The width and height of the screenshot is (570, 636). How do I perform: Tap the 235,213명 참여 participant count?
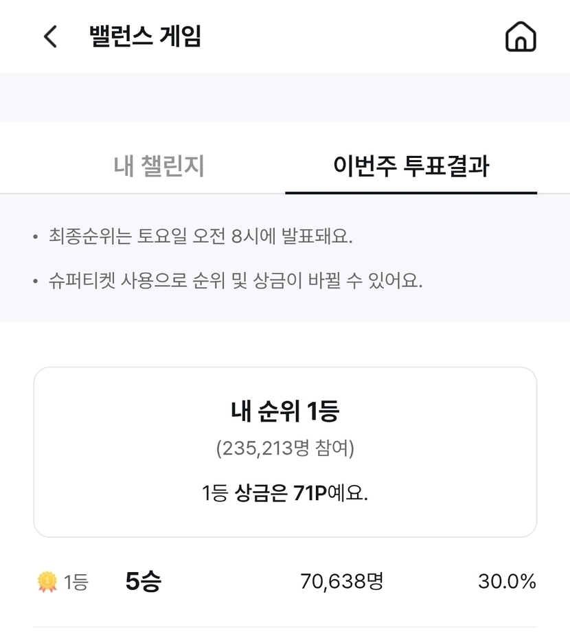[285, 449]
